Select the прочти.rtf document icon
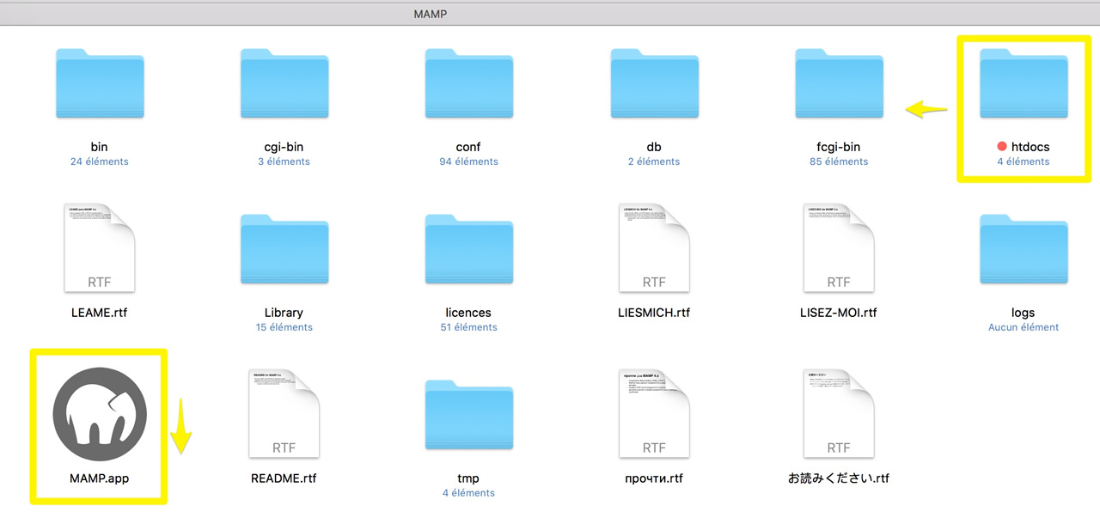Viewport: 1100px width, 530px height. point(654,415)
